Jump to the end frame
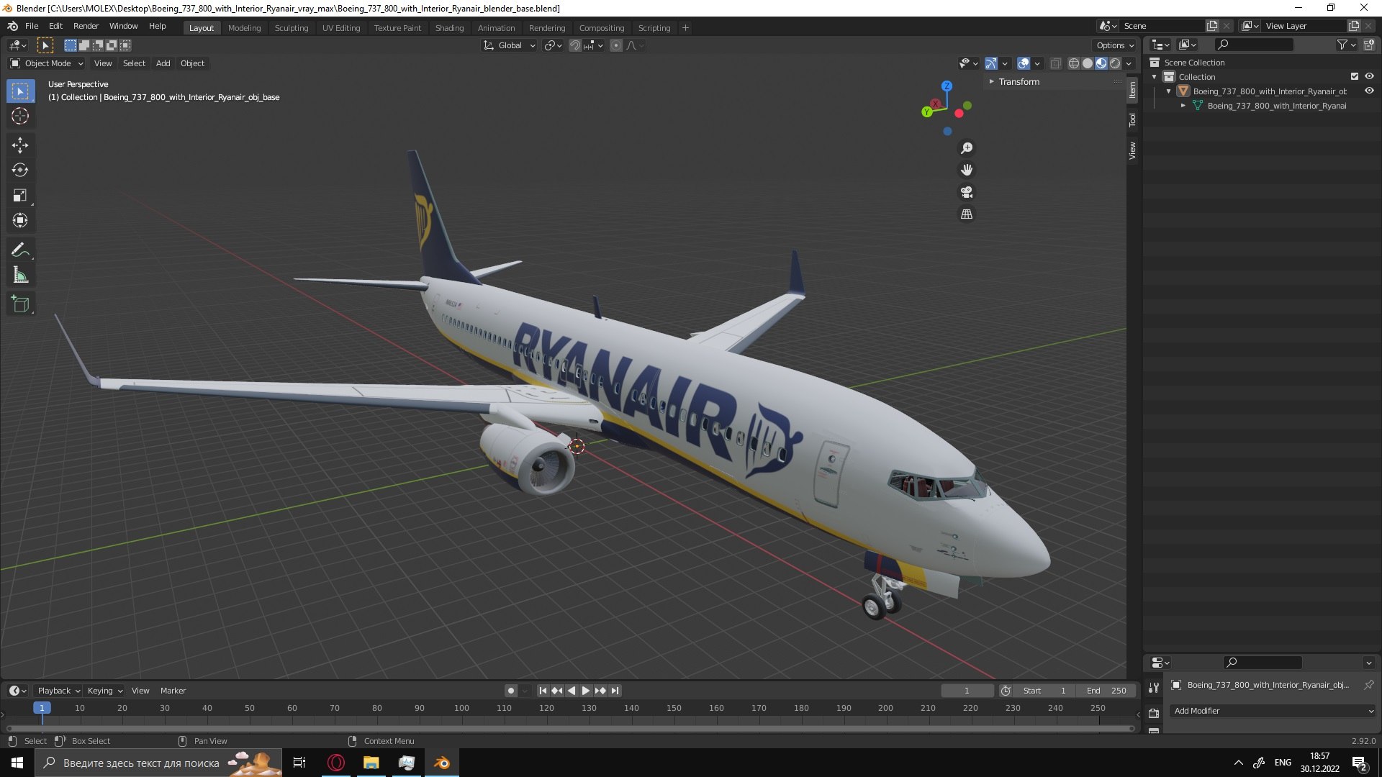The image size is (1382, 777). coord(615,691)
